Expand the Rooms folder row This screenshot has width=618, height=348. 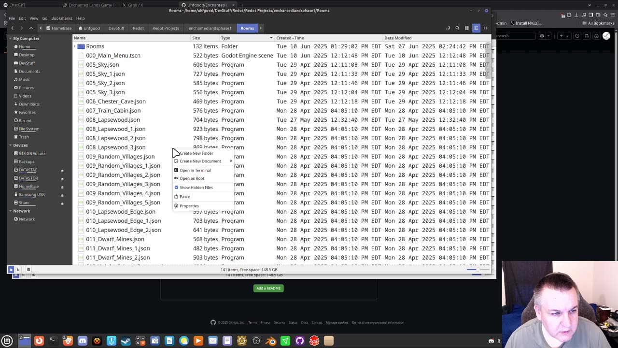point(75,46)
